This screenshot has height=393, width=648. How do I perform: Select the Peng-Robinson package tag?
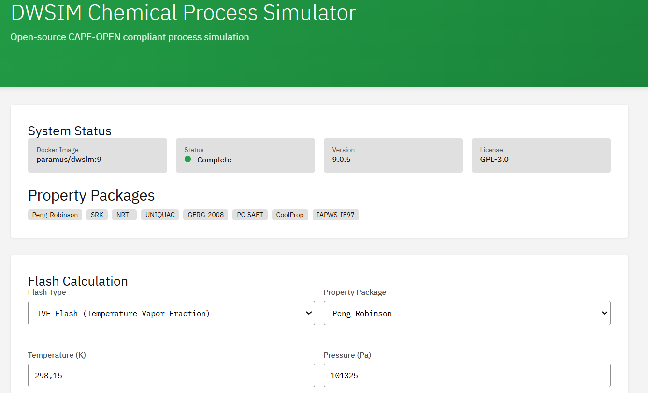click(55, 215)
